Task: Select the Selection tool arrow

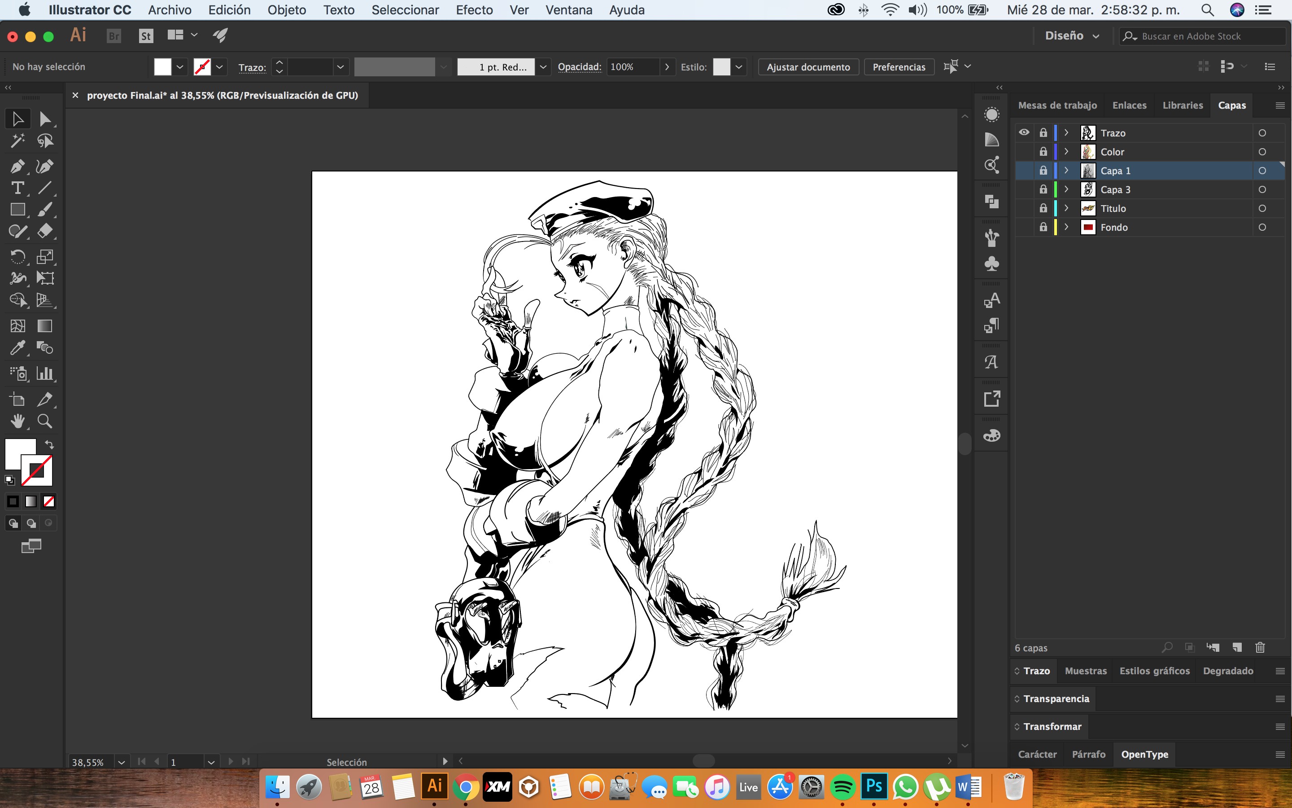Action: (17, 119)
